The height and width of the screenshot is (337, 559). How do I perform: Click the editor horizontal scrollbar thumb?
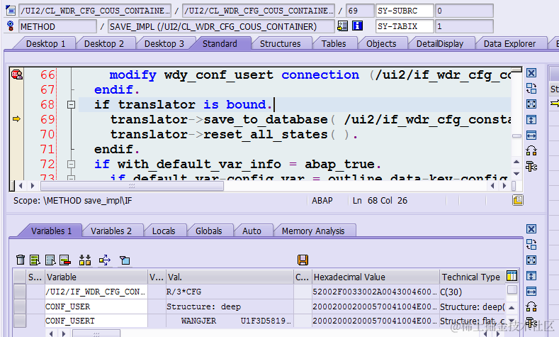pos(132,186)
